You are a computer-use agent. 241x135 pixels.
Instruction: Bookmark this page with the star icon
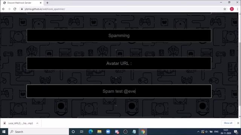(x=225, y=9)
